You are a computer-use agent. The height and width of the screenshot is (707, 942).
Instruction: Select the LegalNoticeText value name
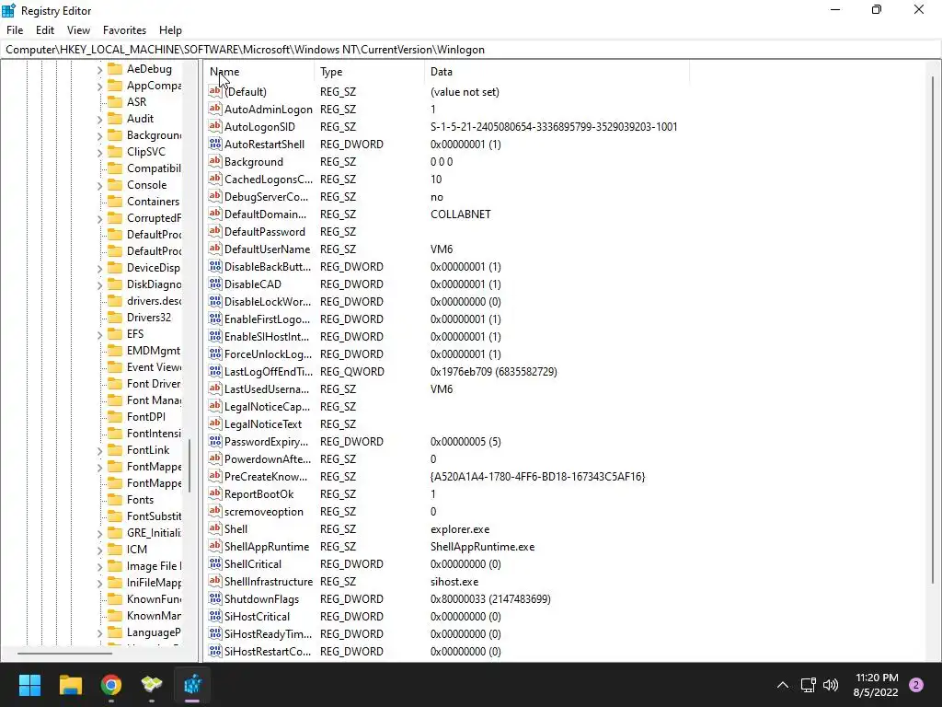pyautogui.click(x=262, y=423)
